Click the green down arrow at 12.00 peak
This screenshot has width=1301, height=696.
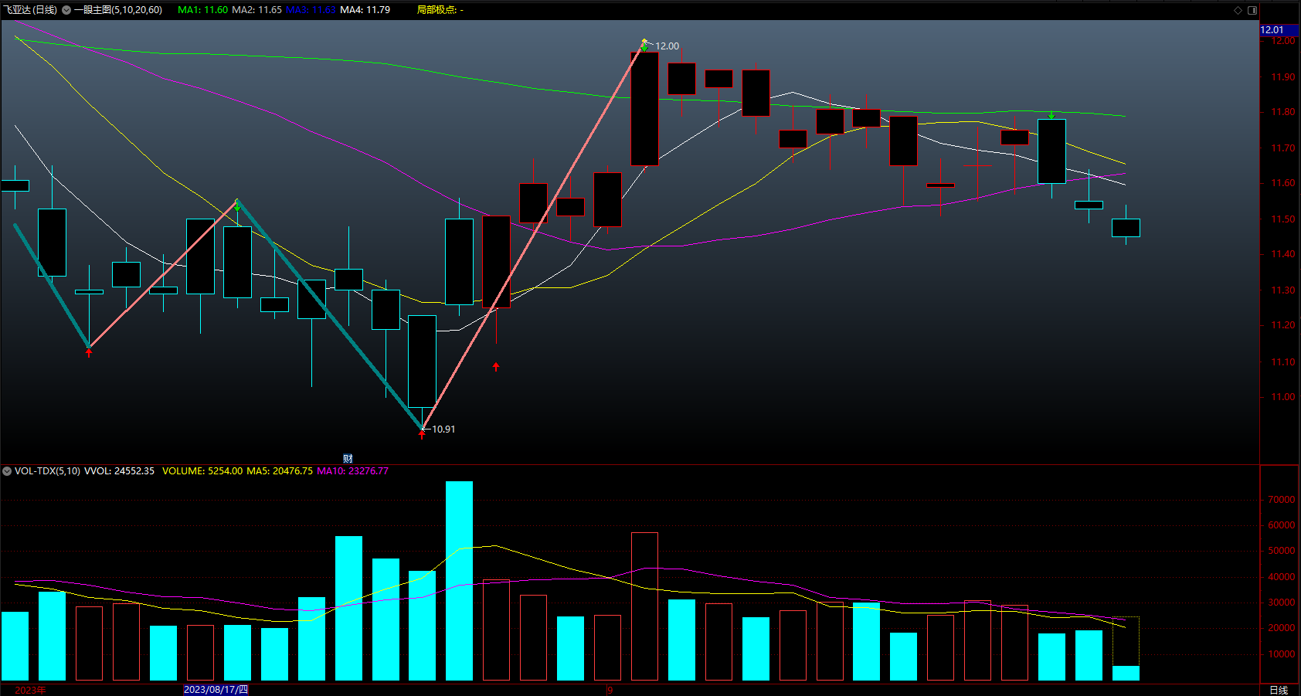click(644, 46)
